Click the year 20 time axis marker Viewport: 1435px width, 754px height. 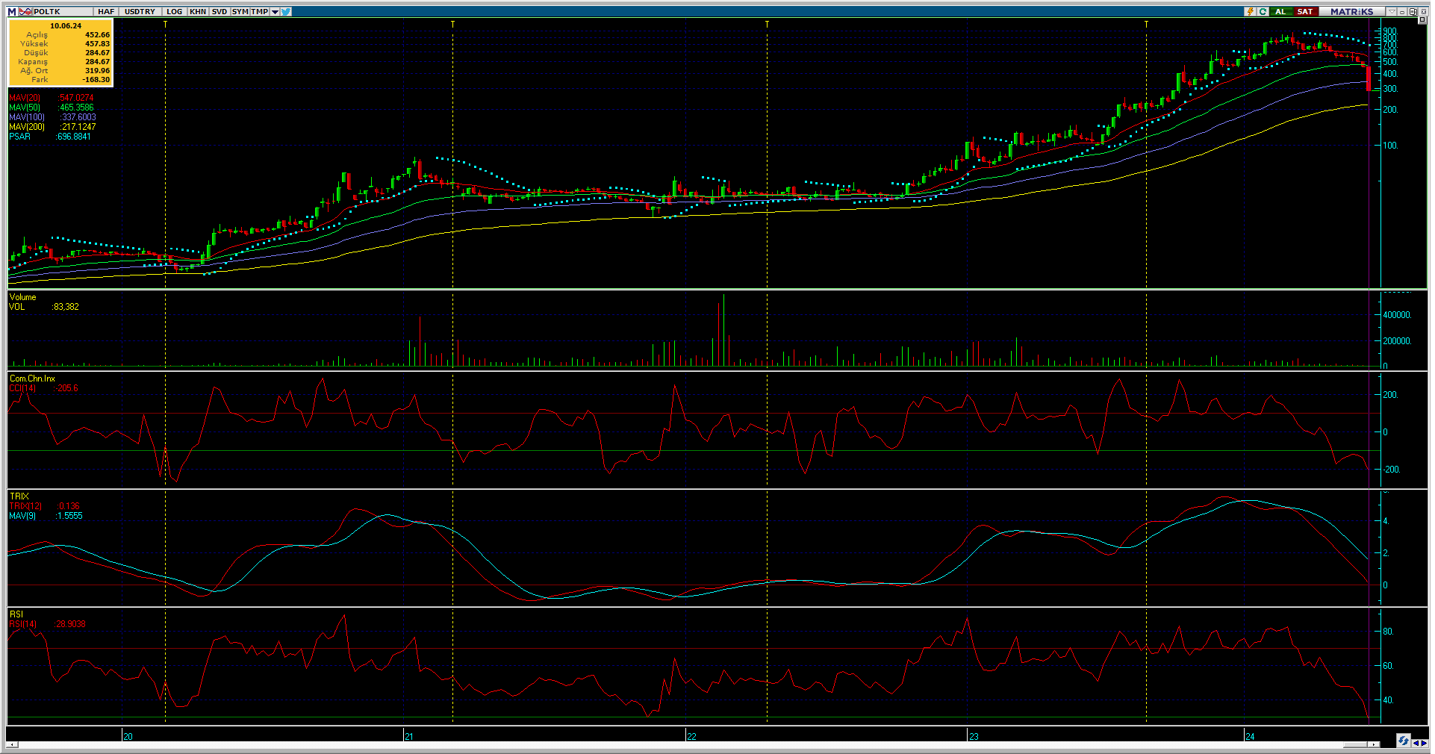point(128,736)
